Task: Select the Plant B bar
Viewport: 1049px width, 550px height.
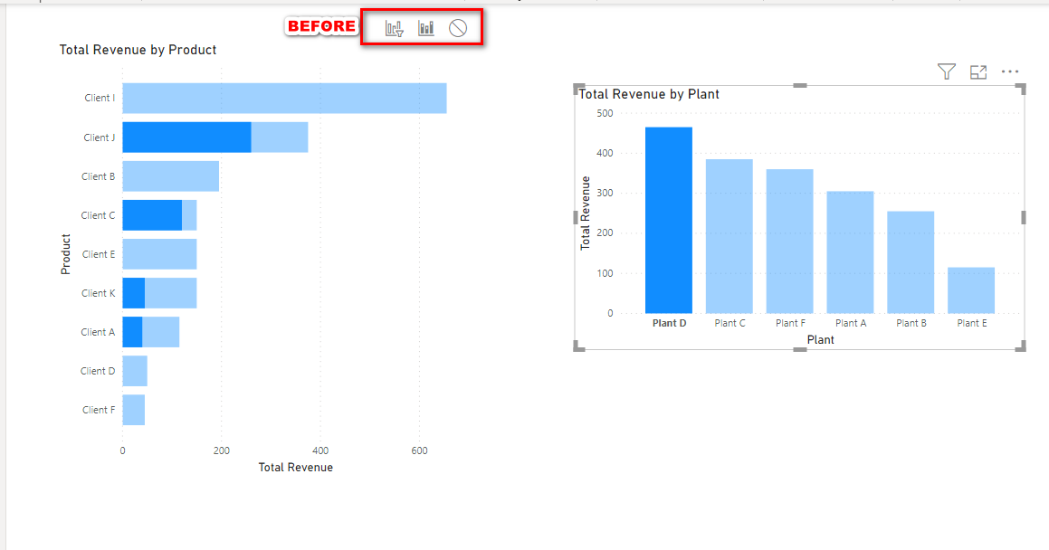Action: pos(911,262)
